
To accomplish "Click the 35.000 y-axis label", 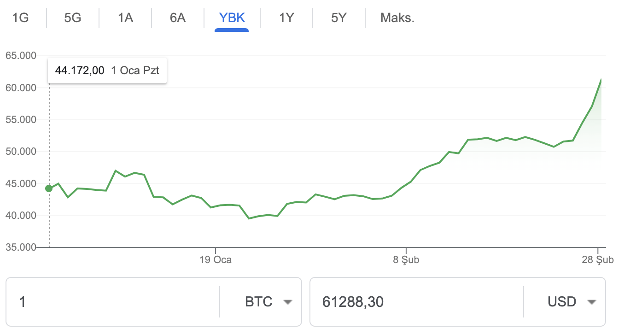I will point(21,247).
